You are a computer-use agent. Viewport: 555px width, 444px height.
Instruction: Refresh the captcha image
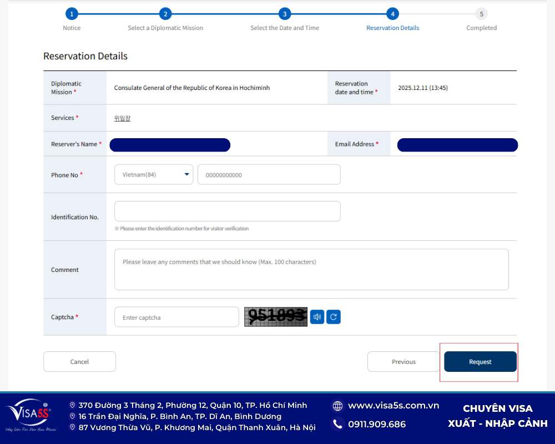(333, 317)
